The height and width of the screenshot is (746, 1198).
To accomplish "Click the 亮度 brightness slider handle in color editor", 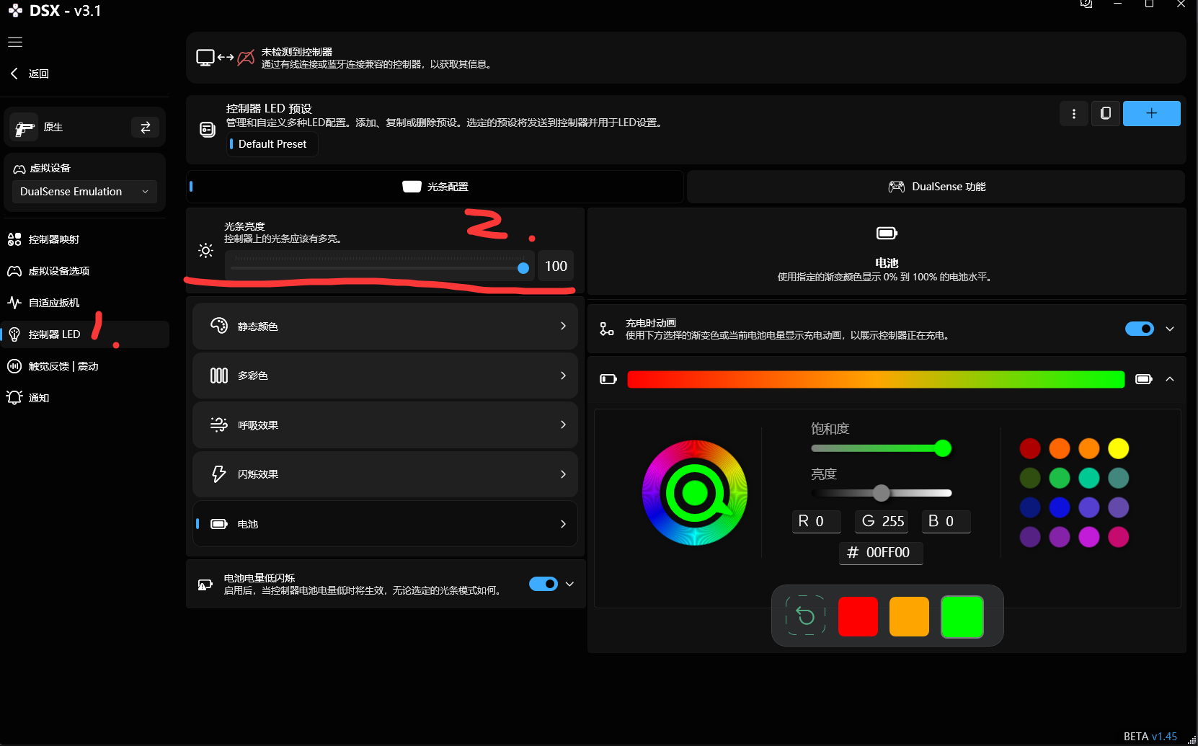I will coord(881,493).
